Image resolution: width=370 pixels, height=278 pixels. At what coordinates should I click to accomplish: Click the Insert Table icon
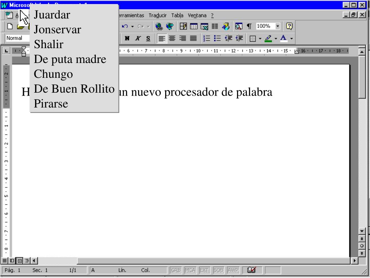[x=194, y=26]
